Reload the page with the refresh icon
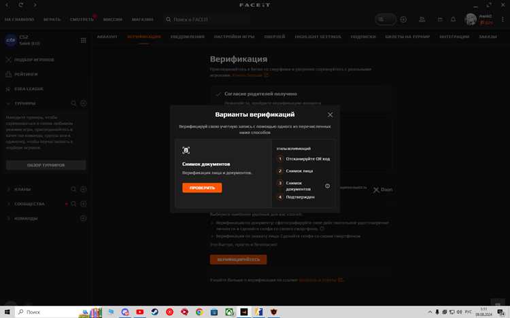Screen dimensions: 510x318 coord(21,5)
